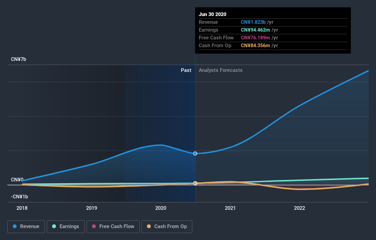
Task: Click the Analysts Forecasts label
Action: click(x=221, y=70)
